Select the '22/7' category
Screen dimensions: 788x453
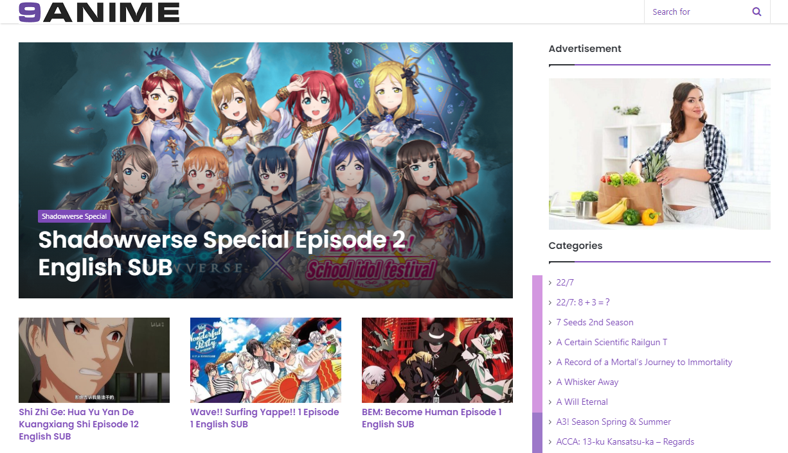pos(565,282)
